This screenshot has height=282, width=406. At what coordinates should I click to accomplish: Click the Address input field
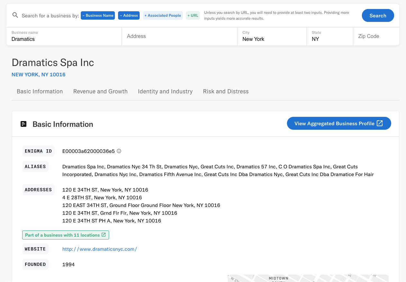pyautogui.click(x=179, y=36)
